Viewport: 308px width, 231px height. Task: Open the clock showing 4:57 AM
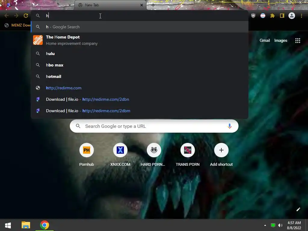click(294, 225)
